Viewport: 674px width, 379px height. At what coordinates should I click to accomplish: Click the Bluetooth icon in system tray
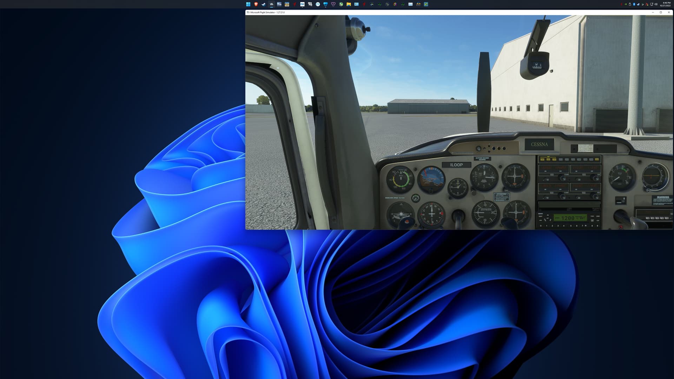(634, 4)
